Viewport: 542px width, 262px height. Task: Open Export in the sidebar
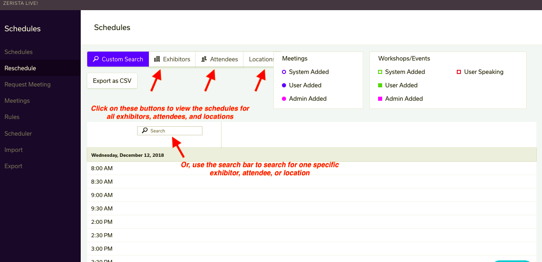[13, 166]
